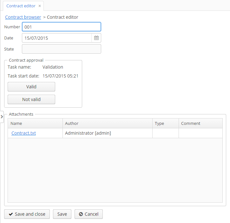Screen dimensions: 230x223
Task: Click Save and close with checkmark
Action: click(x=27, y=214)
